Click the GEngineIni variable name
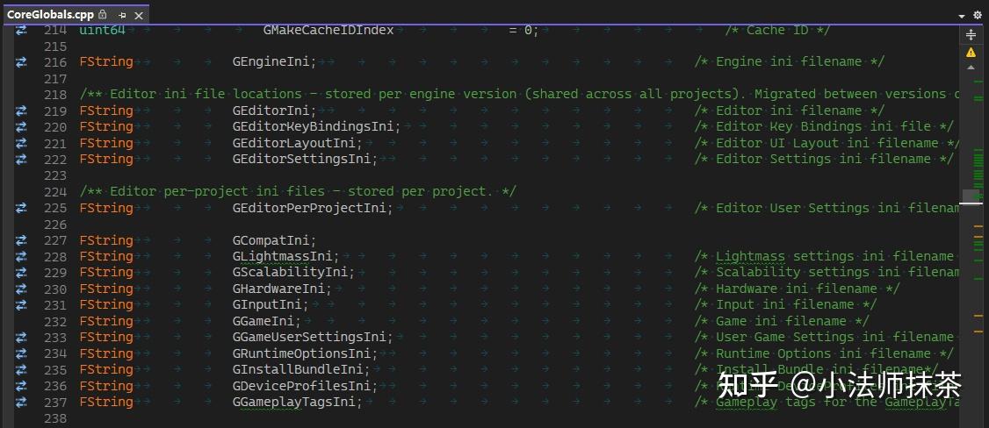The height and width of the screenshot is (428, 989). click(x=272, y=62)
